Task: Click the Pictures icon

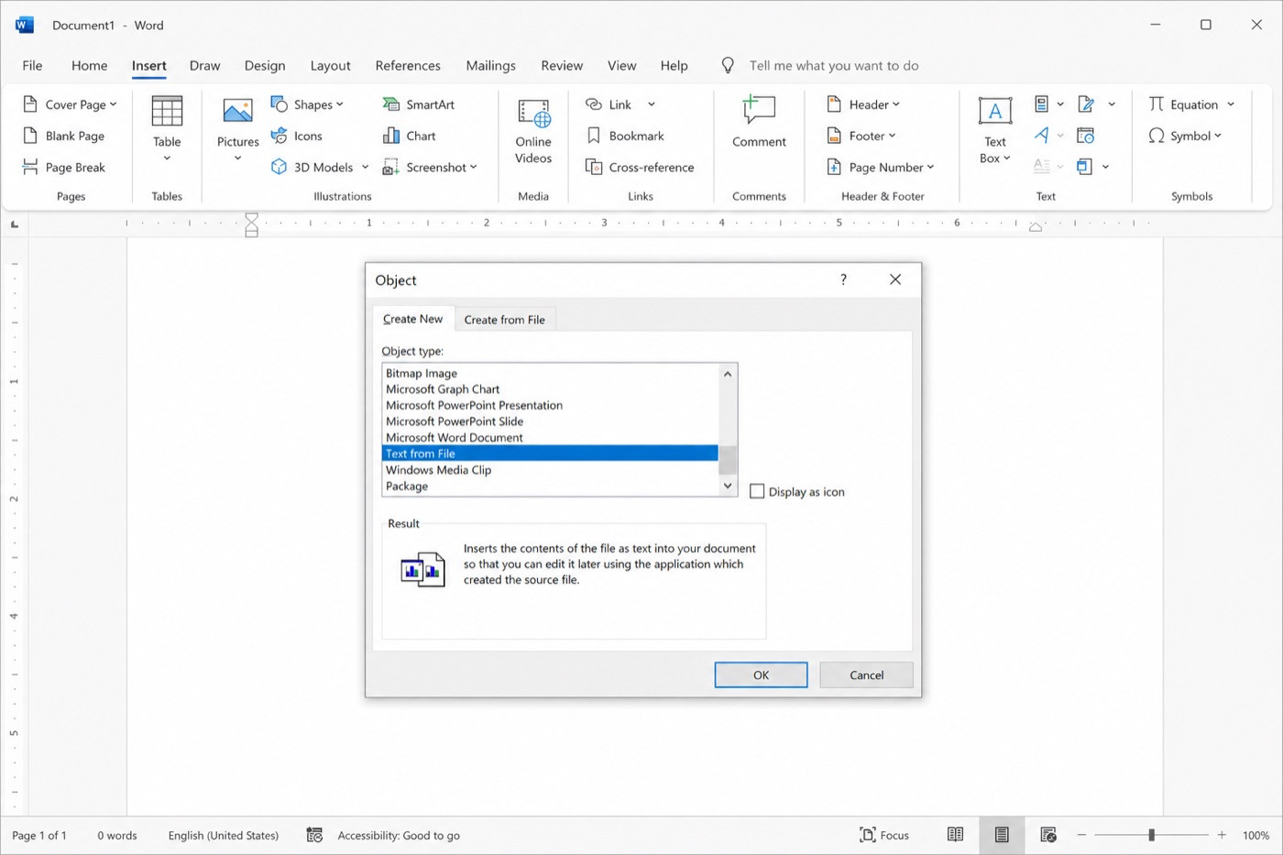Action: coord(237,112)
